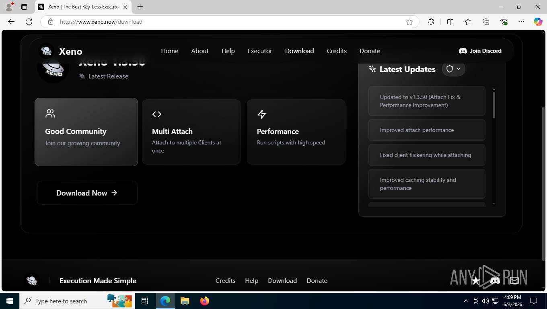This screenshot has height=309, width=547.
Task: Click 'Latest Release' label under the version
Action: click(x=108, y=76)
